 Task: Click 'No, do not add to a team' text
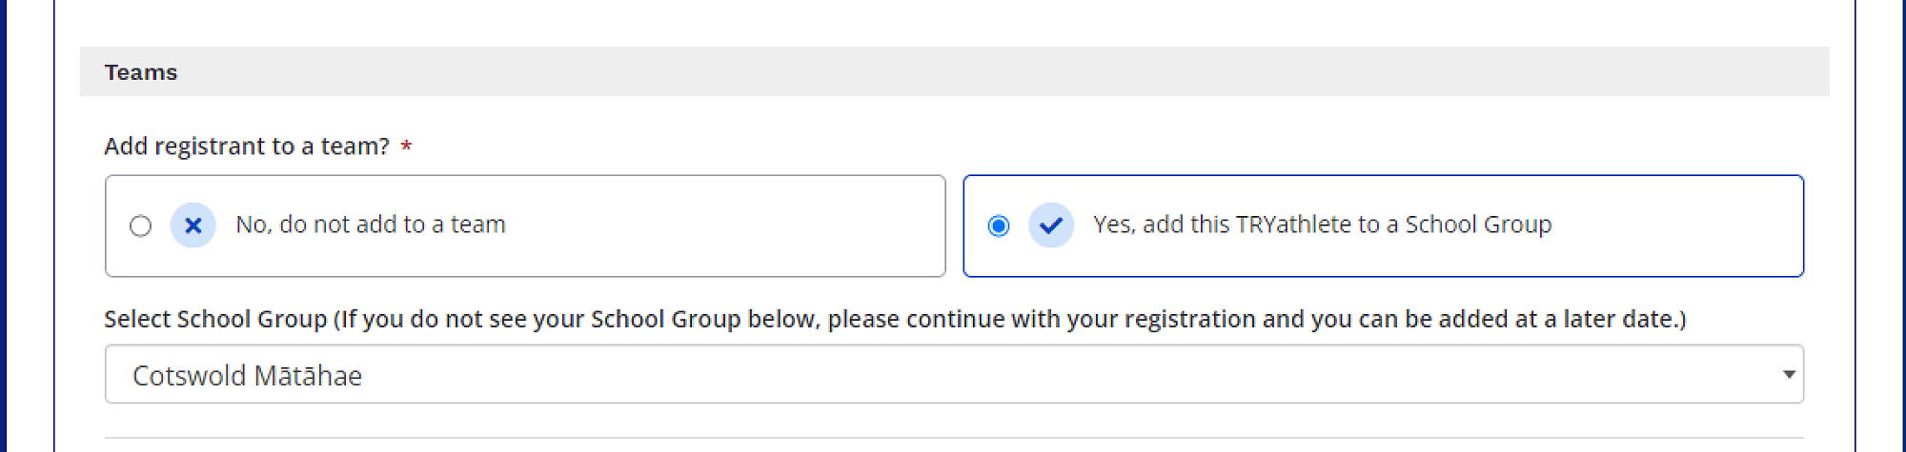pyautogui.click(x=370, y=225)
